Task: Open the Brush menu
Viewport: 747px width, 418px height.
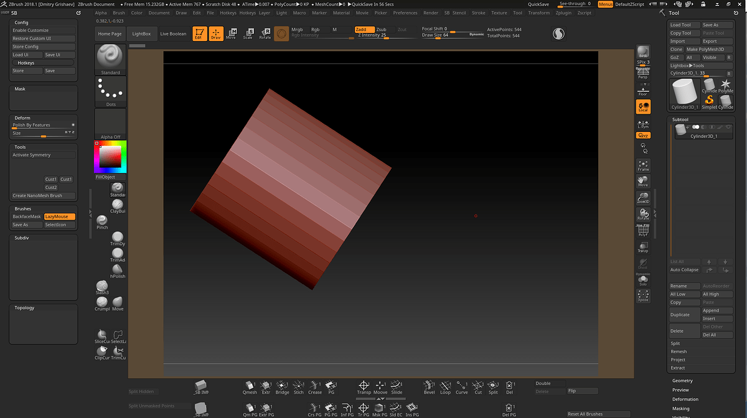Action: pyautogui.click(x=119, y=12)
